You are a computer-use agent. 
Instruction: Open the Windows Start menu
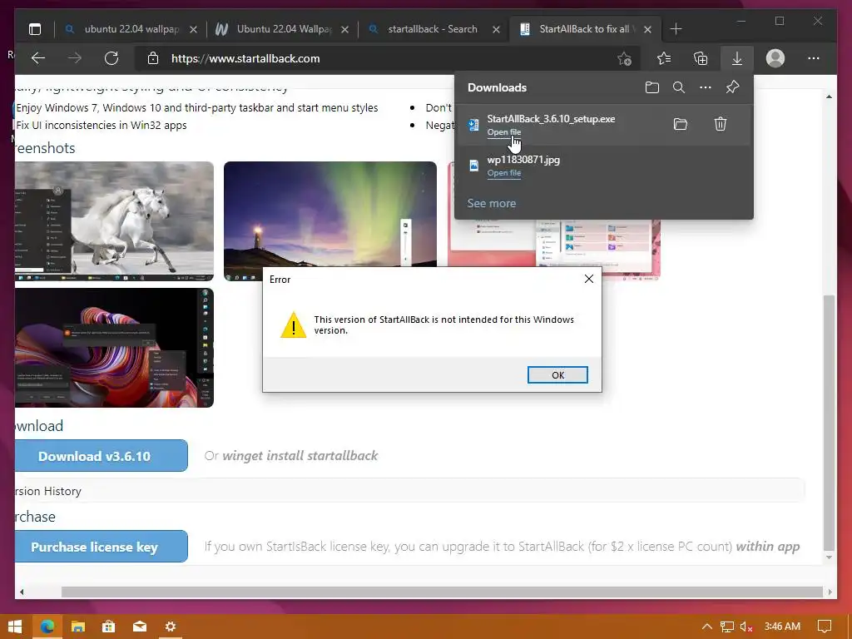tap(15, 627)
